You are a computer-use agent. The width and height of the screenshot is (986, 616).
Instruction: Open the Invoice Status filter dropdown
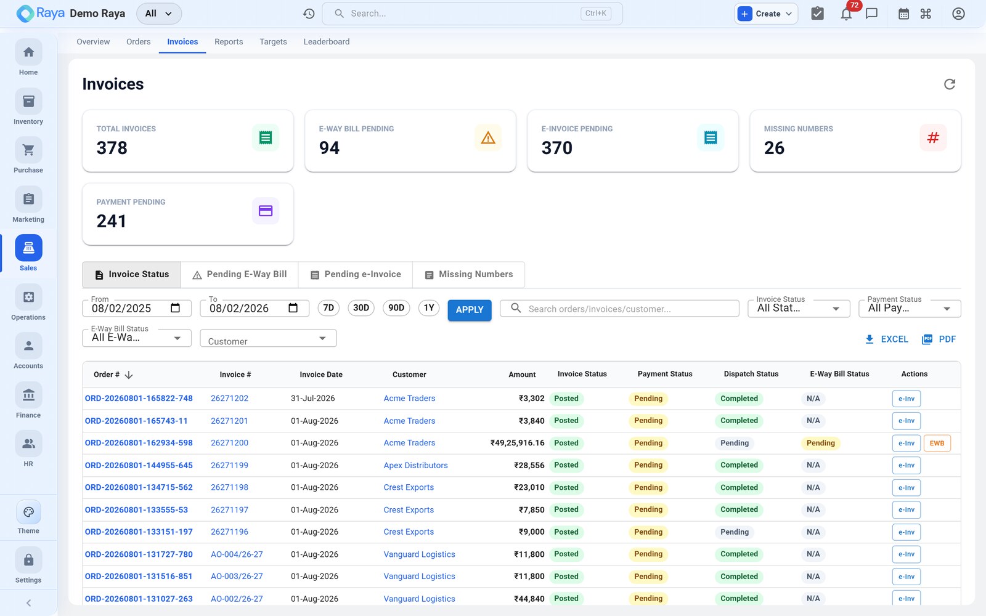click(799, 308)
